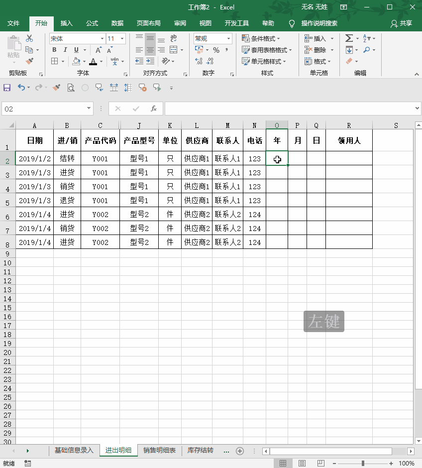Open the 基础信息录入 sheet tab
This screenshot has height=468, width=422.
coord(74,451)
